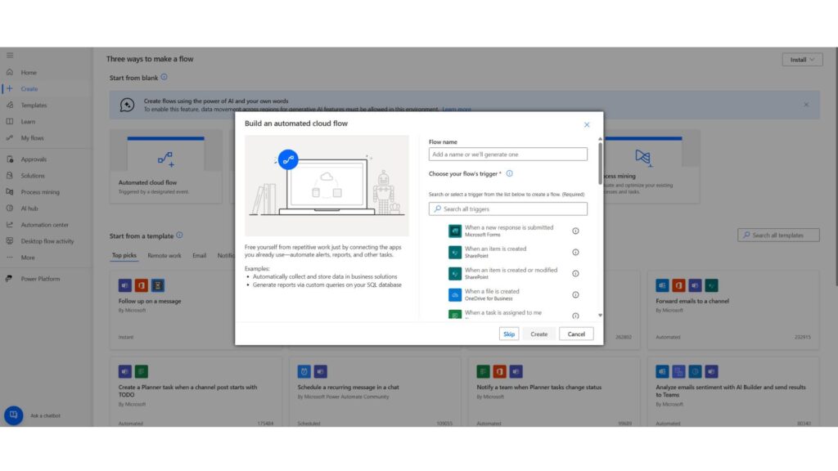Click the Flow name input field
The width and height of the screenshot is (838, 471).
(x=507, y=155)
